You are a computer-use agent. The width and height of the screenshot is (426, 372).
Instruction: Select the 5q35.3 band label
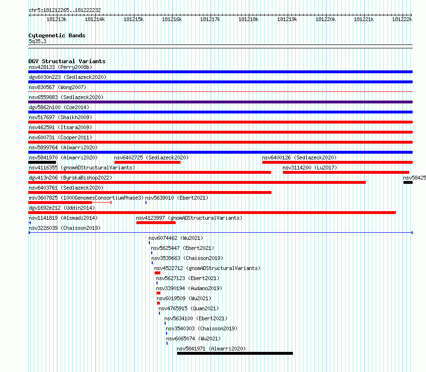tap(37, 41)
